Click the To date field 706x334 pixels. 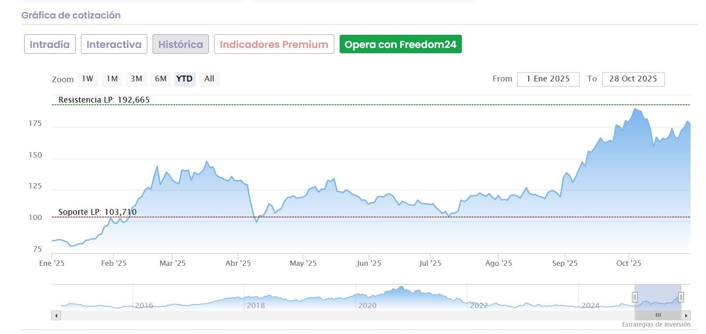tap(633, 79)
